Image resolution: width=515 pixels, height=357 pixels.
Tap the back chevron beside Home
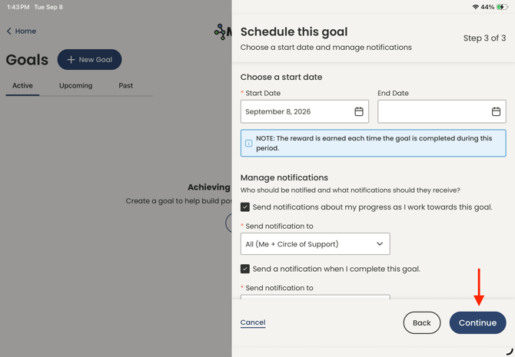pyautogui.click(x=9, y=31)
